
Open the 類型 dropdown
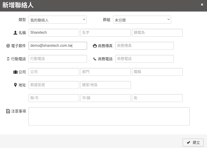coord(57,20)
